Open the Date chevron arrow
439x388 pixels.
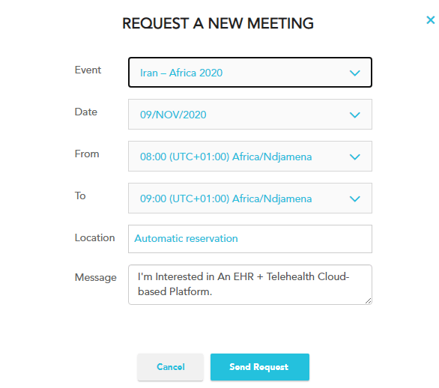coord(355,115)
